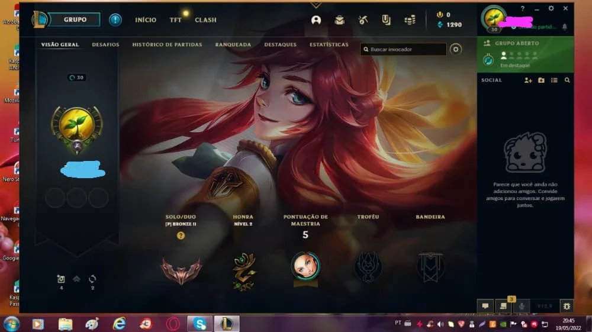Click the Blue Essence balance 1290

(x=449, y=24)
